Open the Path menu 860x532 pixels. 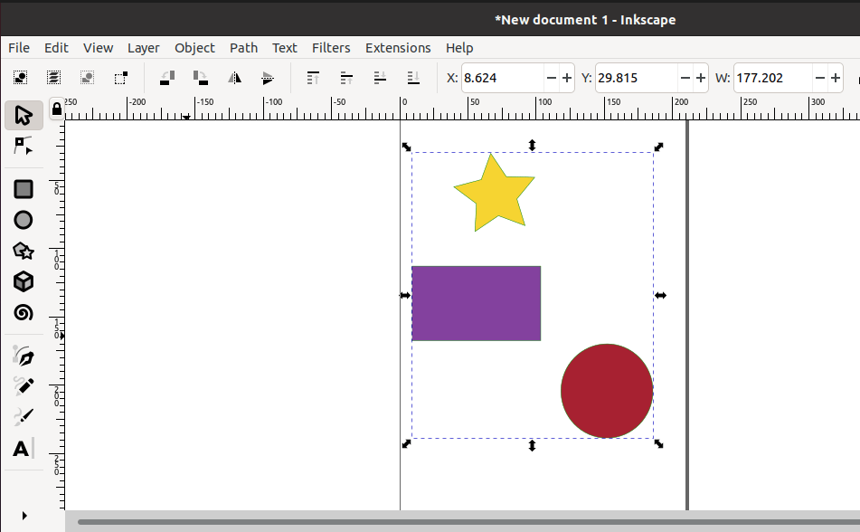click(x=243, y=48)
